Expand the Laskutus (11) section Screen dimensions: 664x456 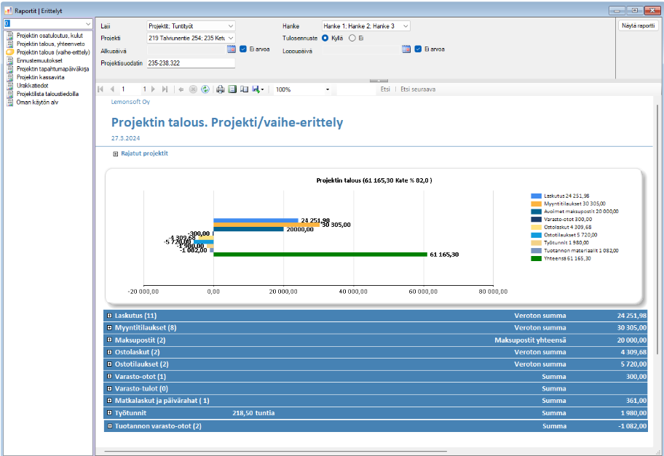click(x=109, y=316)
